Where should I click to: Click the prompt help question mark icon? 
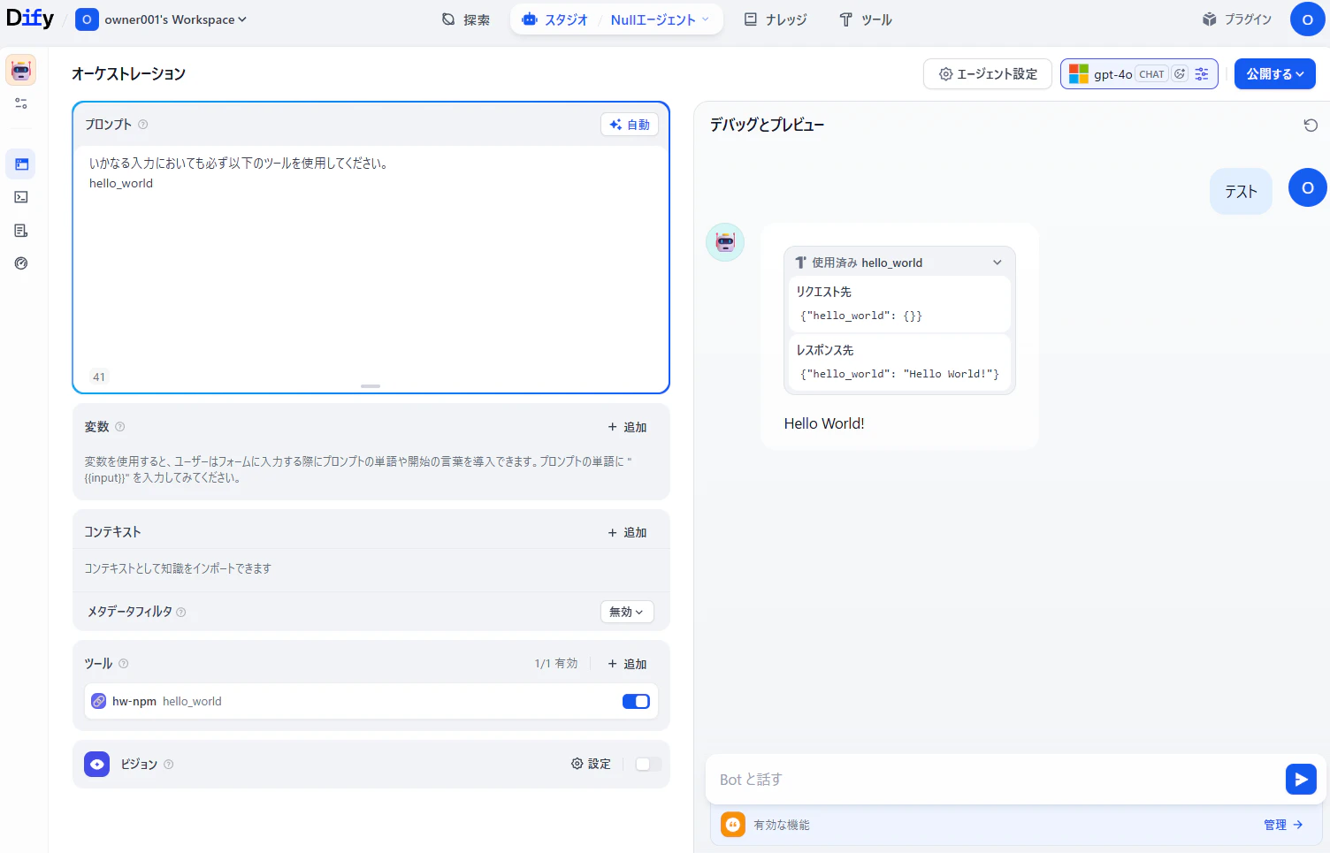pos(143,125)
